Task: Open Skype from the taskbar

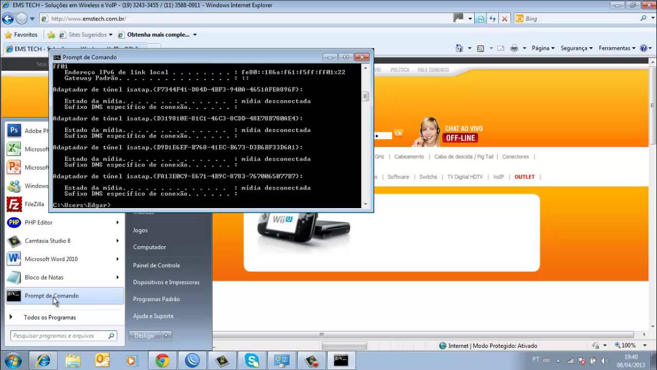Action: (x=252, y=361)
